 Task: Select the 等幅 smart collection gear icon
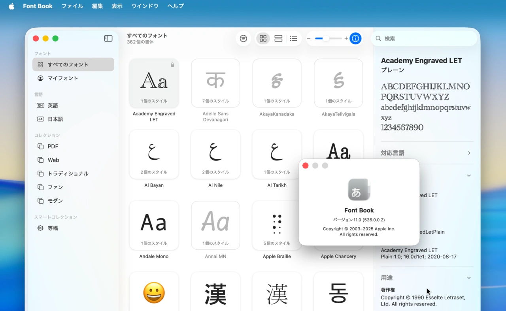(x=40, y=228)
